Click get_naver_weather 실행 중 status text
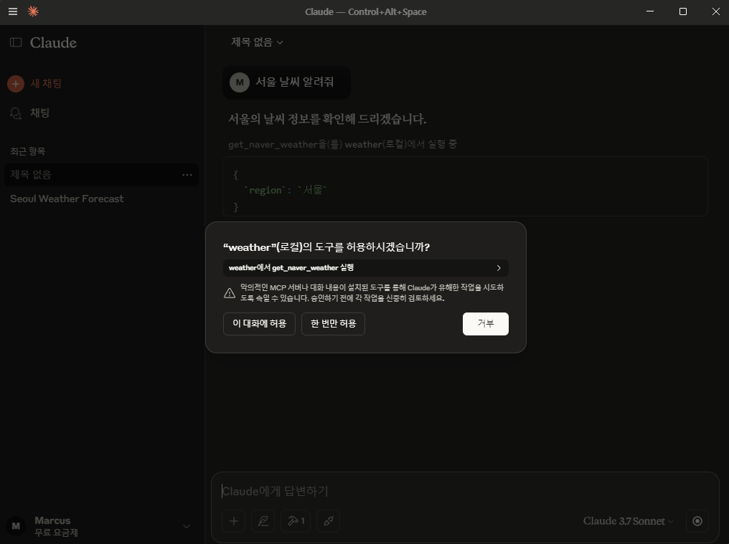Screen dimensions: 729x544 pos(342,145)
